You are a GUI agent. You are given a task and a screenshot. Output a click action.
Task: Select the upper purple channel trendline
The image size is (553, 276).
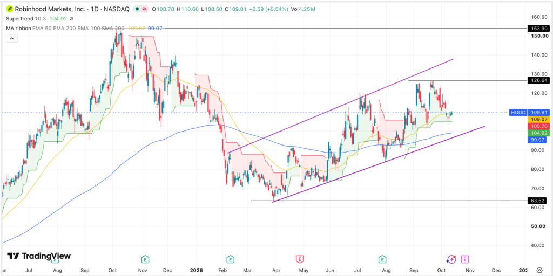coord(340,106)
